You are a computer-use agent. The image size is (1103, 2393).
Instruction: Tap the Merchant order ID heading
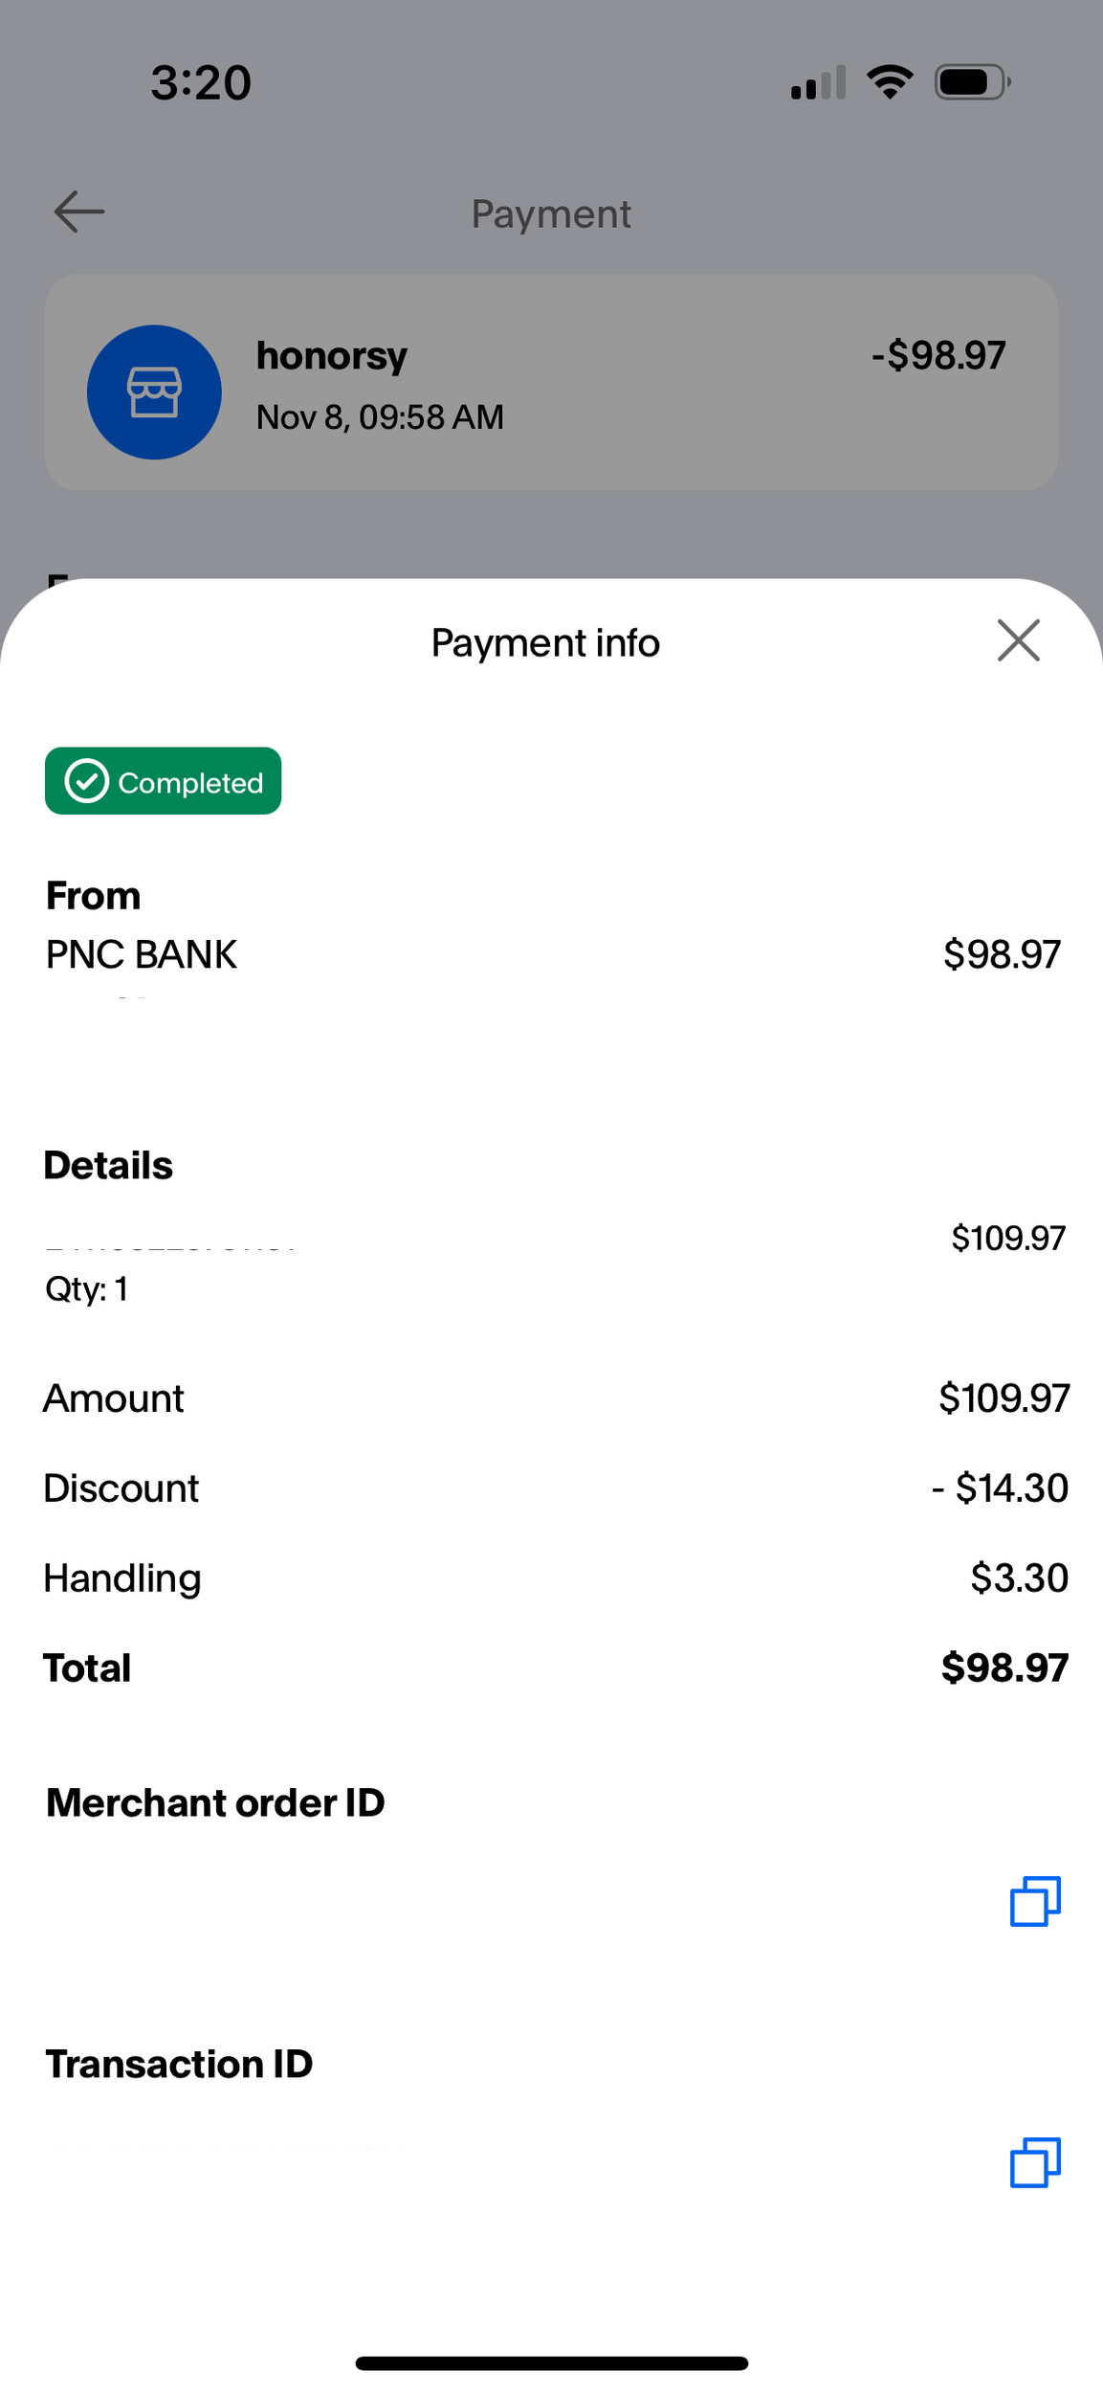point(215,1802)
